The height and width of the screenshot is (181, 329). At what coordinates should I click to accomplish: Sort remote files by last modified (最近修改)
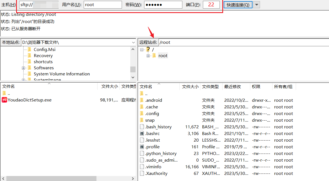[x=236, y=87]
